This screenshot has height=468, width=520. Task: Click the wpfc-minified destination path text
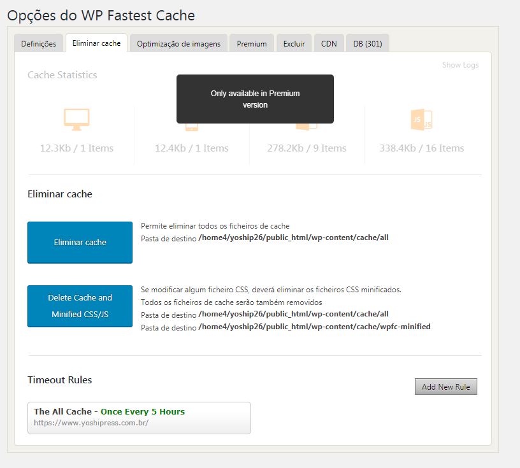(x=314, y=327)
